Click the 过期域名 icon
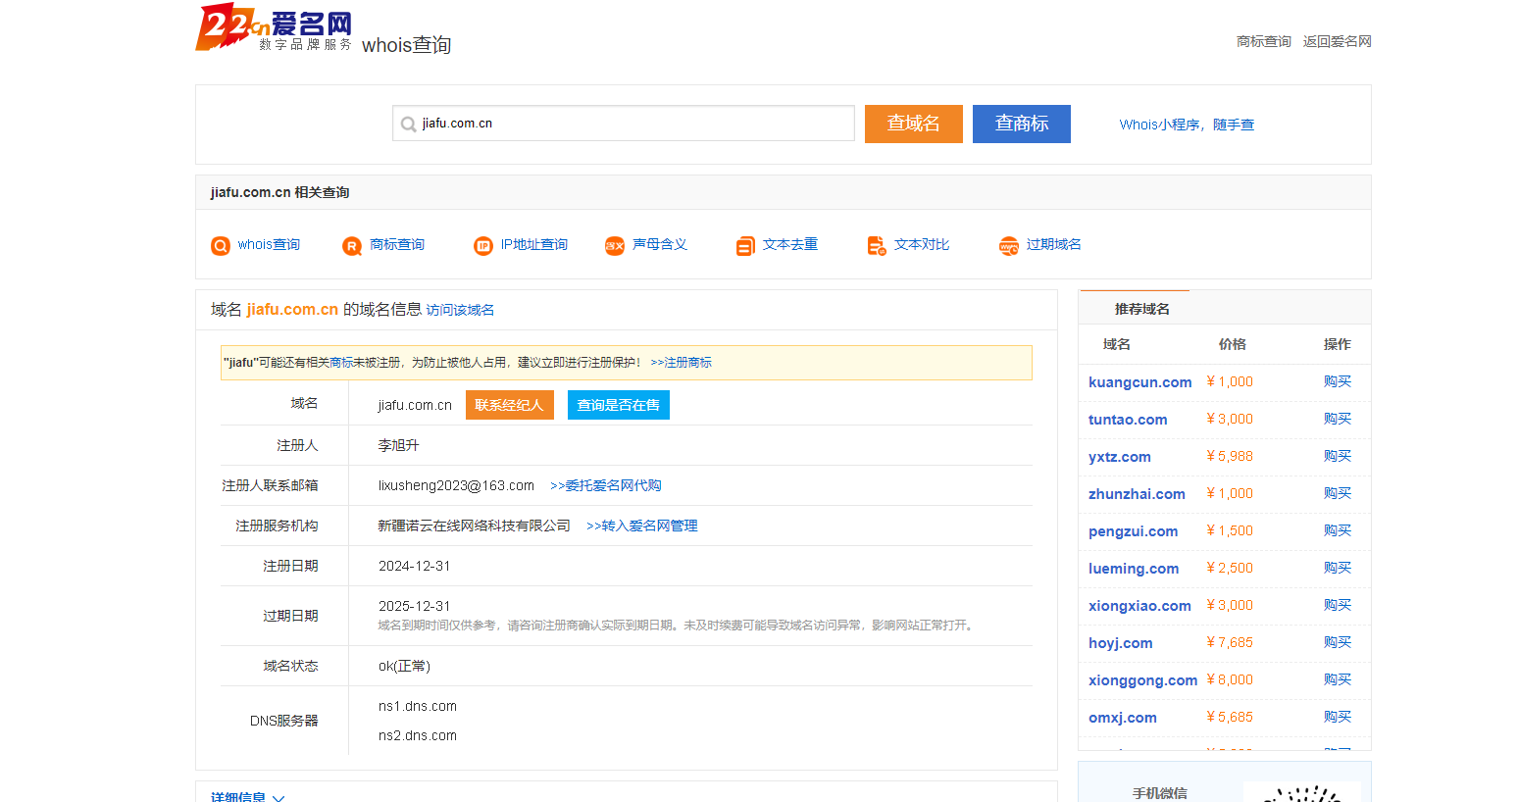1518x802 pixels. [x=1009, y=245]
